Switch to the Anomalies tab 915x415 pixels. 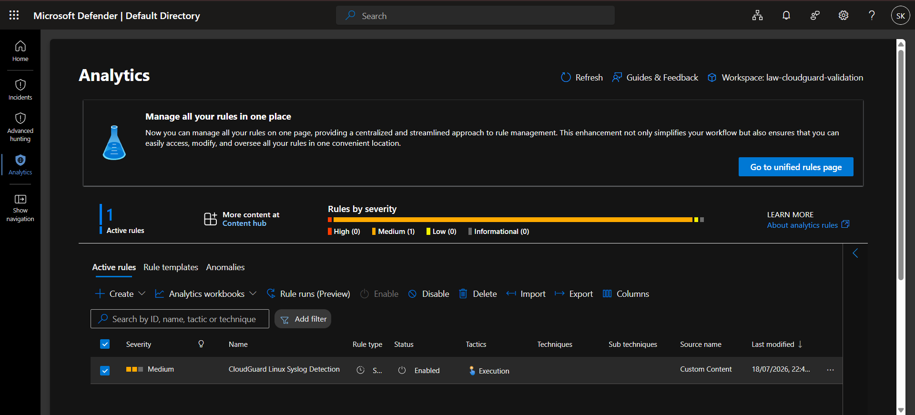[225, 267]
